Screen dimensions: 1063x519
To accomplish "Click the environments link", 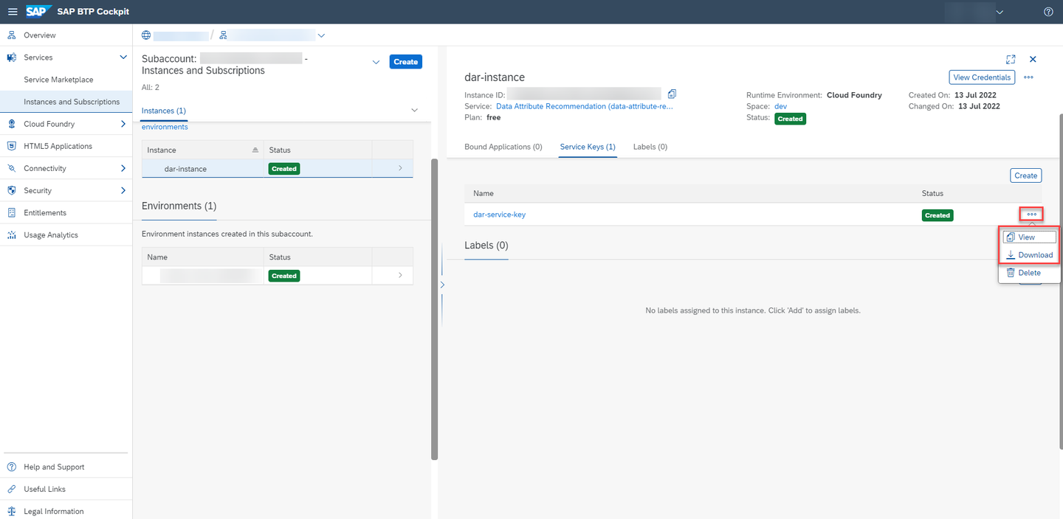I will coord(165,127).
